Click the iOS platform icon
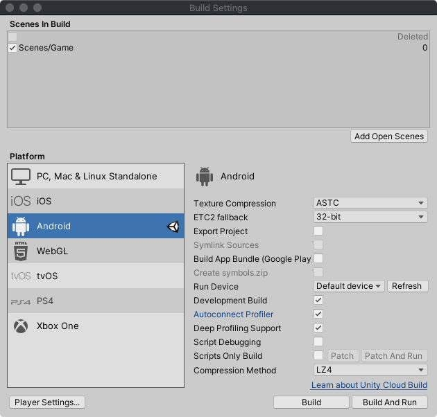This screenshot has width=437, height=417. point(21,201)
